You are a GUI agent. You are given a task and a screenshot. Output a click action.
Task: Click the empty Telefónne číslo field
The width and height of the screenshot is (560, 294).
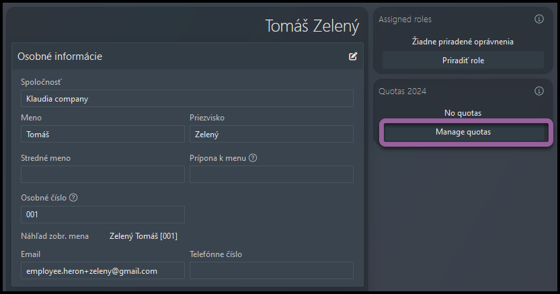click(x=272, y=270)
